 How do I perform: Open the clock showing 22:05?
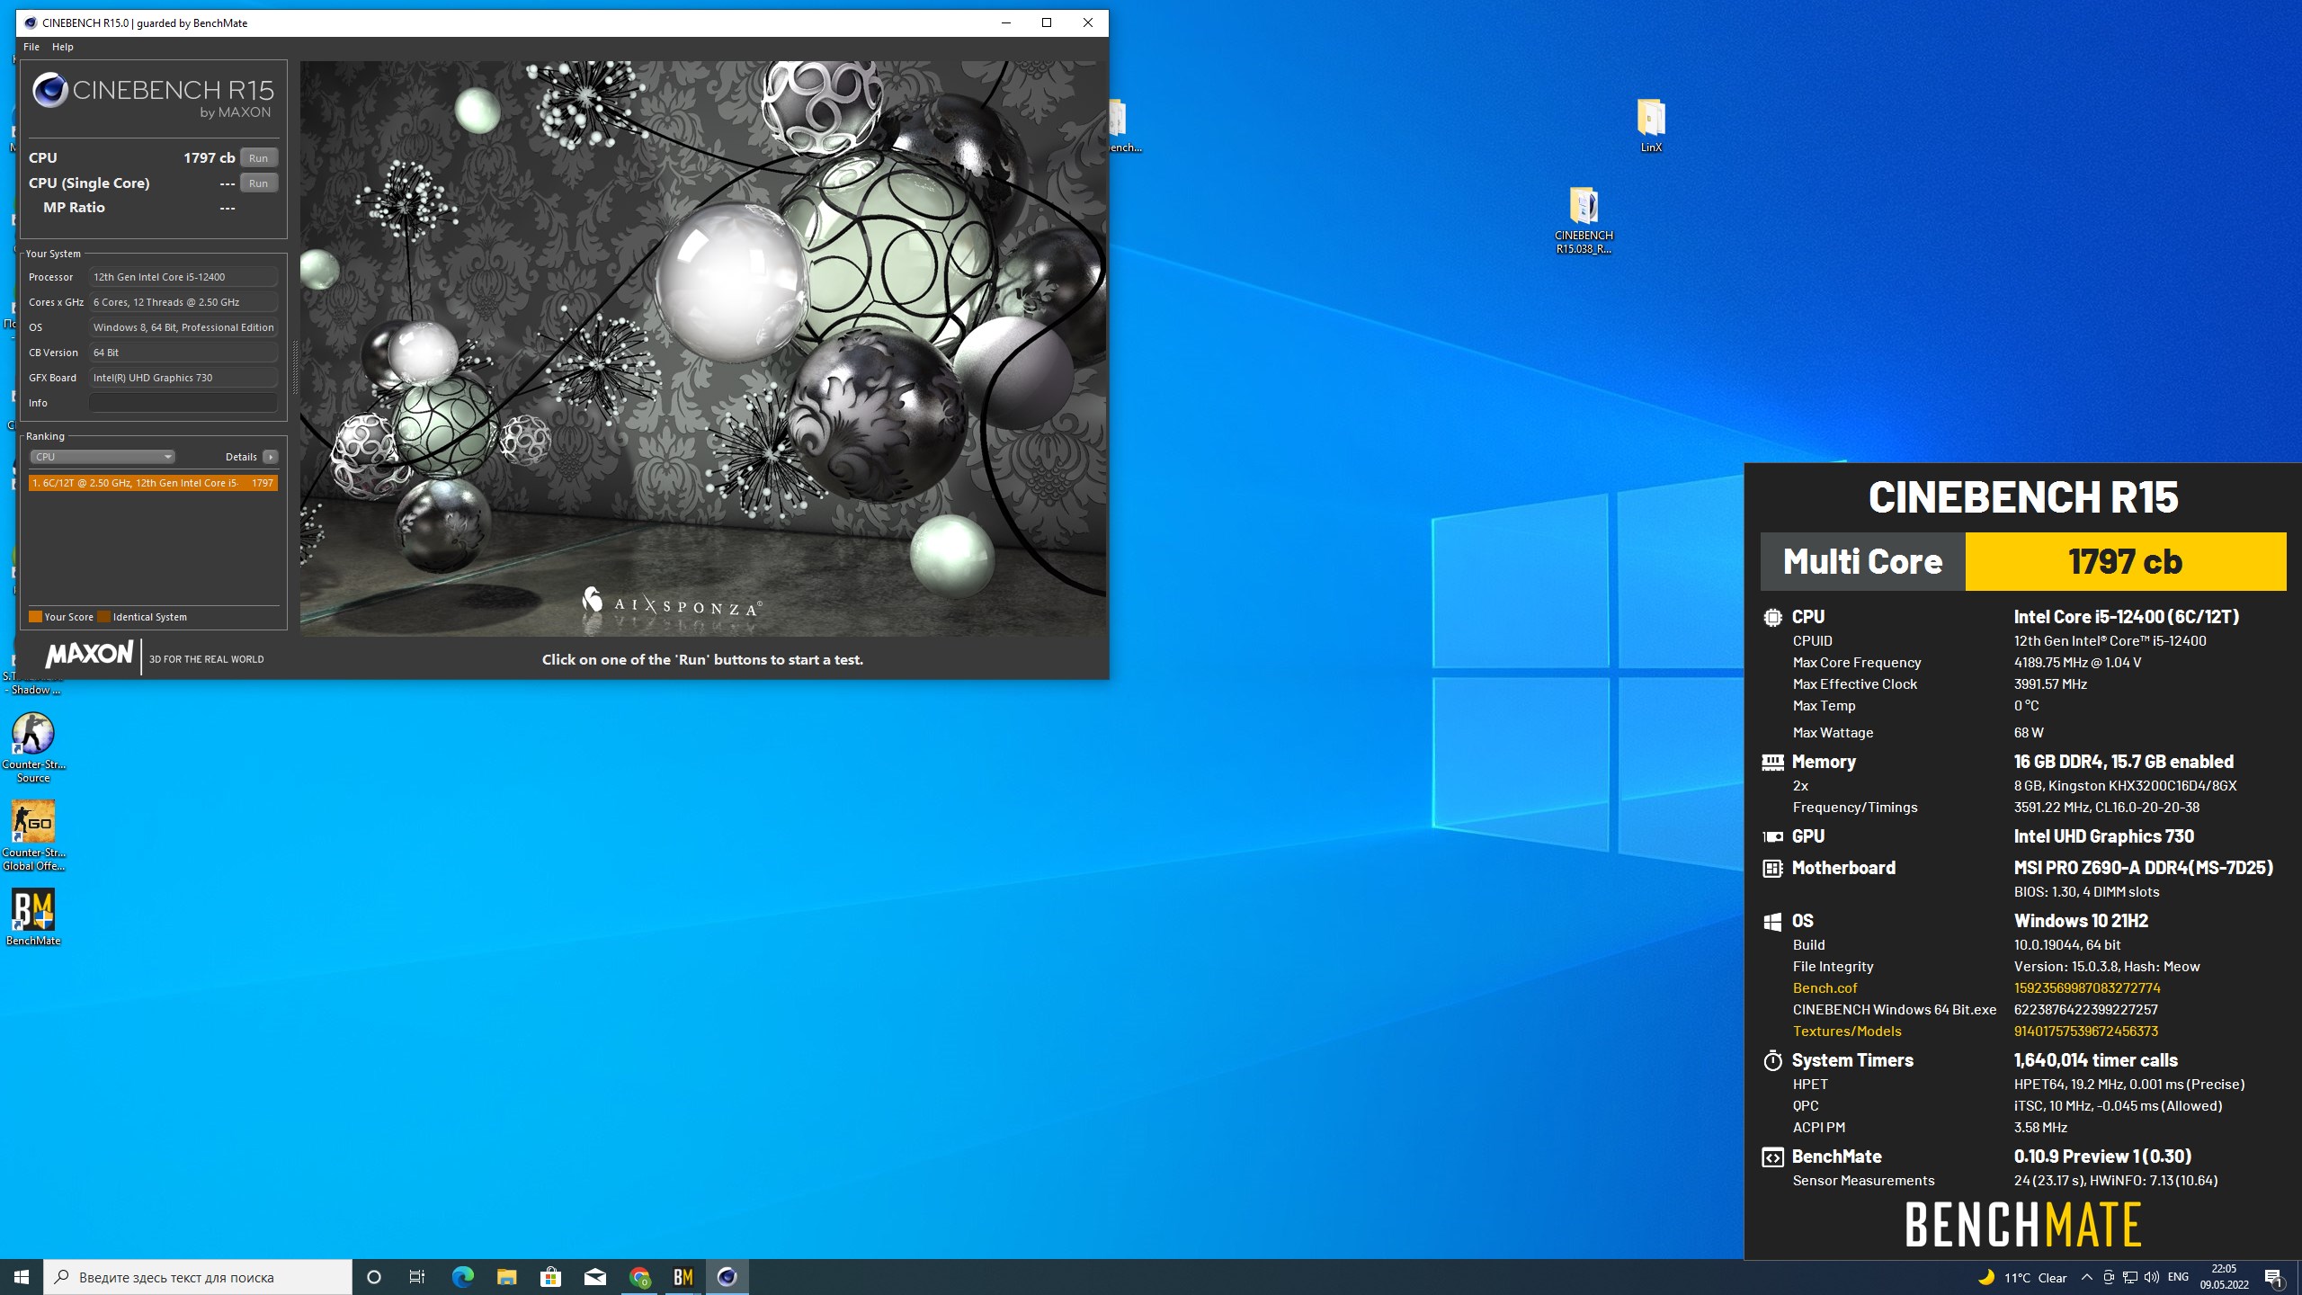[x=2225, y=1277]
